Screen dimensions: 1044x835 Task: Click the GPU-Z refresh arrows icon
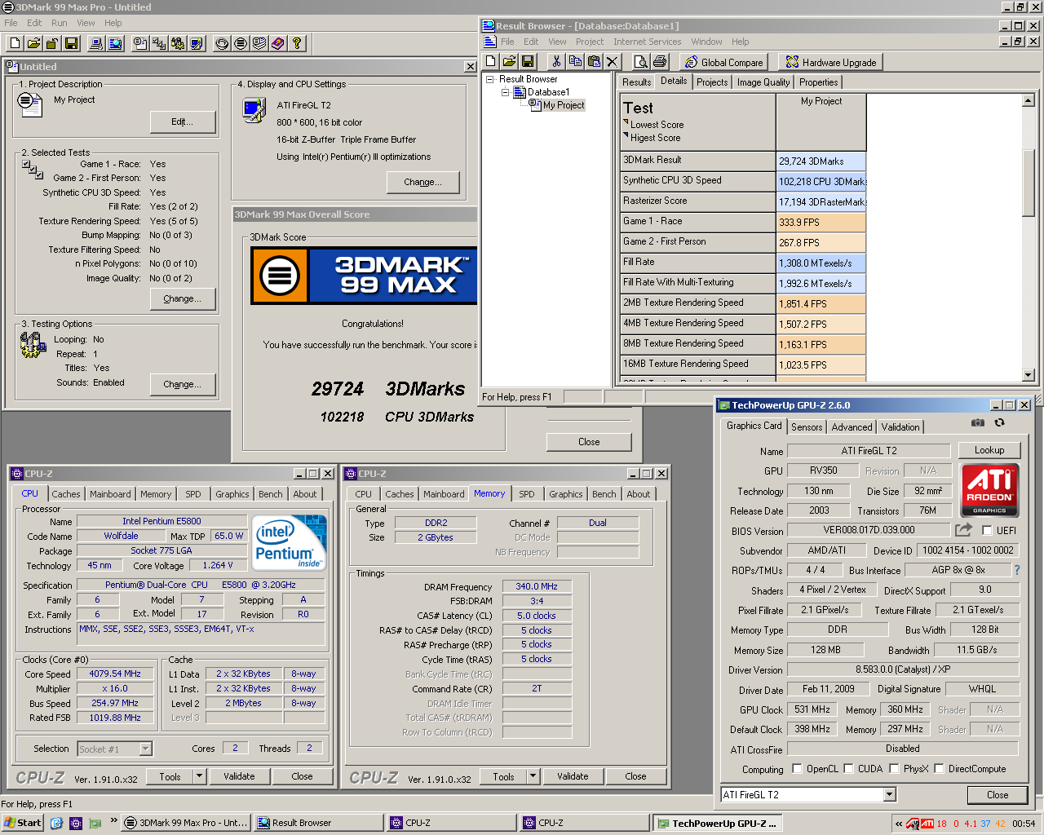pyautogui.click(x=999, y=422)
